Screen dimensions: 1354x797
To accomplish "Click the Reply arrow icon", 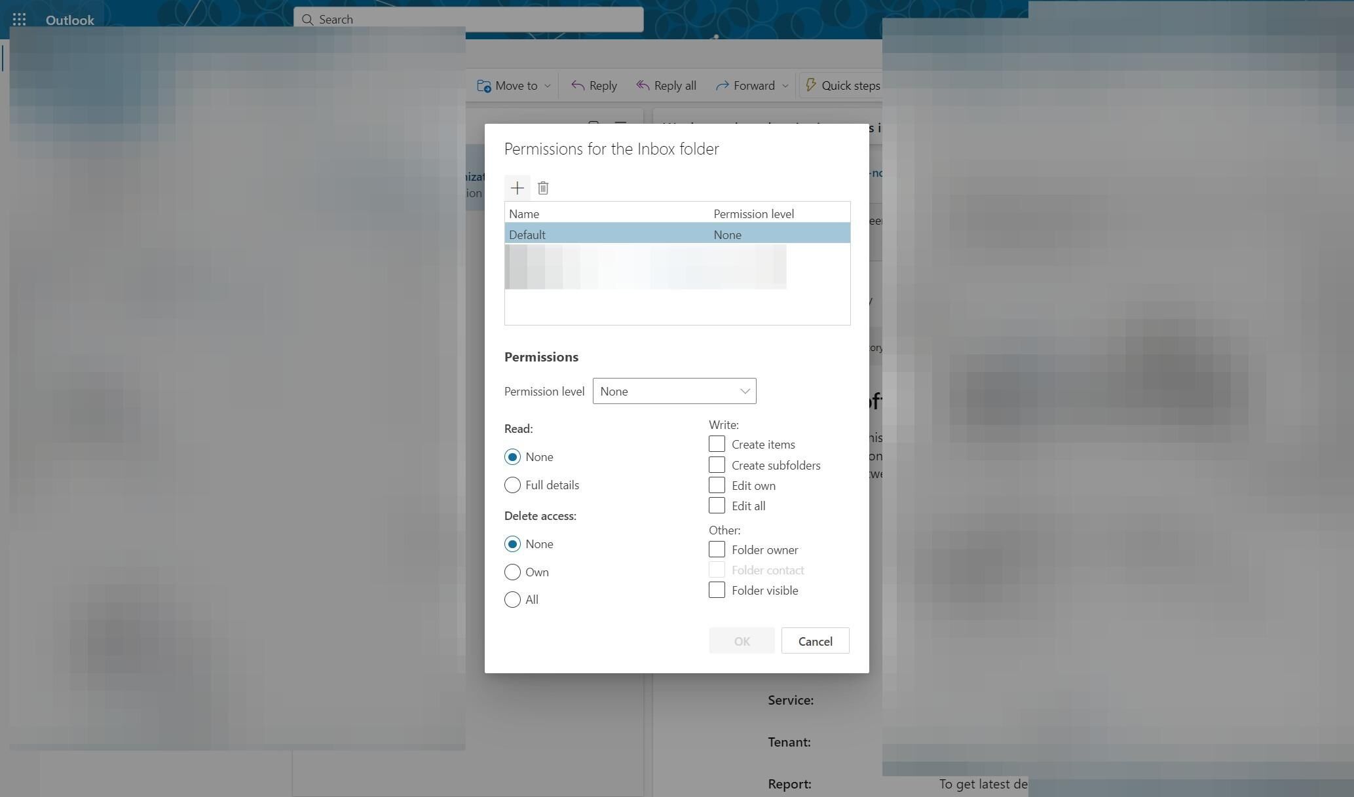I will 577,86.
